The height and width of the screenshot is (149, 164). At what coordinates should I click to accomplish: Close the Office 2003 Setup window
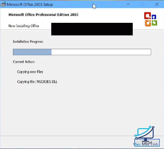(157, 4)
